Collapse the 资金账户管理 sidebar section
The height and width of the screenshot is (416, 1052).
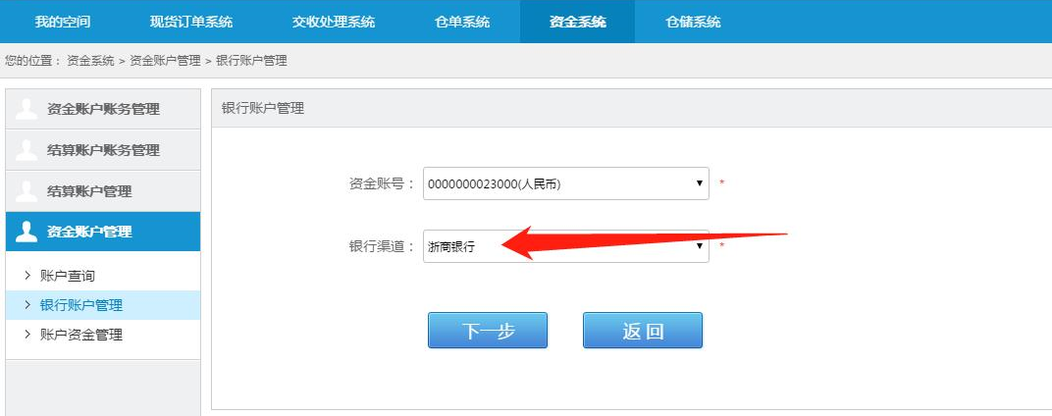coord(103,232)
